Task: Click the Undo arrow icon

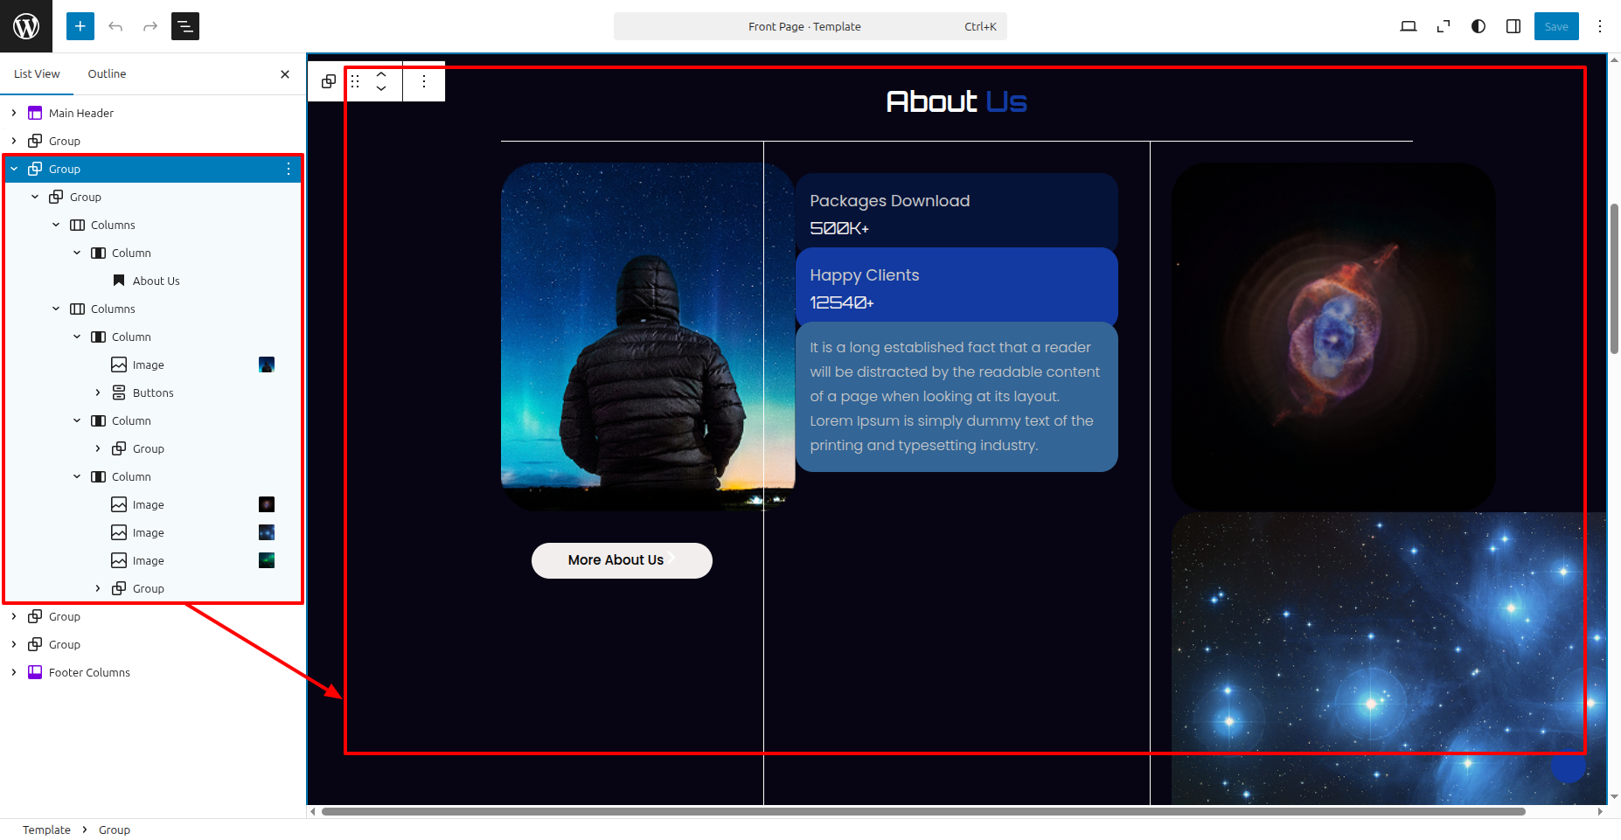Action: tap(115, 26)
